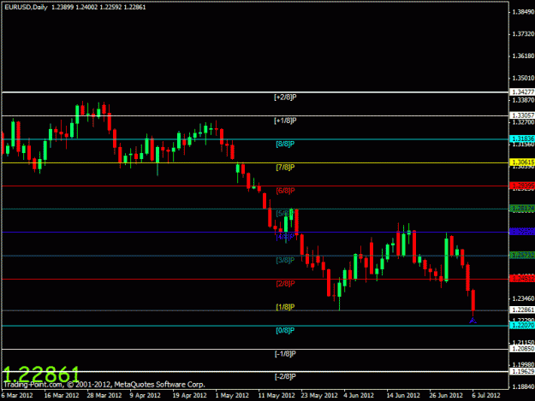Click the 26 Jun 2012 date label

446,395
